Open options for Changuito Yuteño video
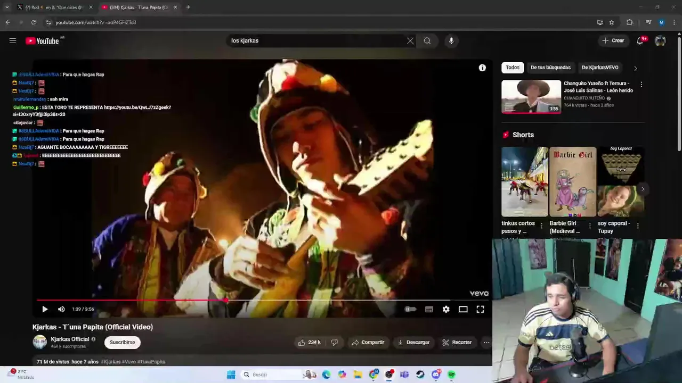The image size is (682, 383). point(641,85)
